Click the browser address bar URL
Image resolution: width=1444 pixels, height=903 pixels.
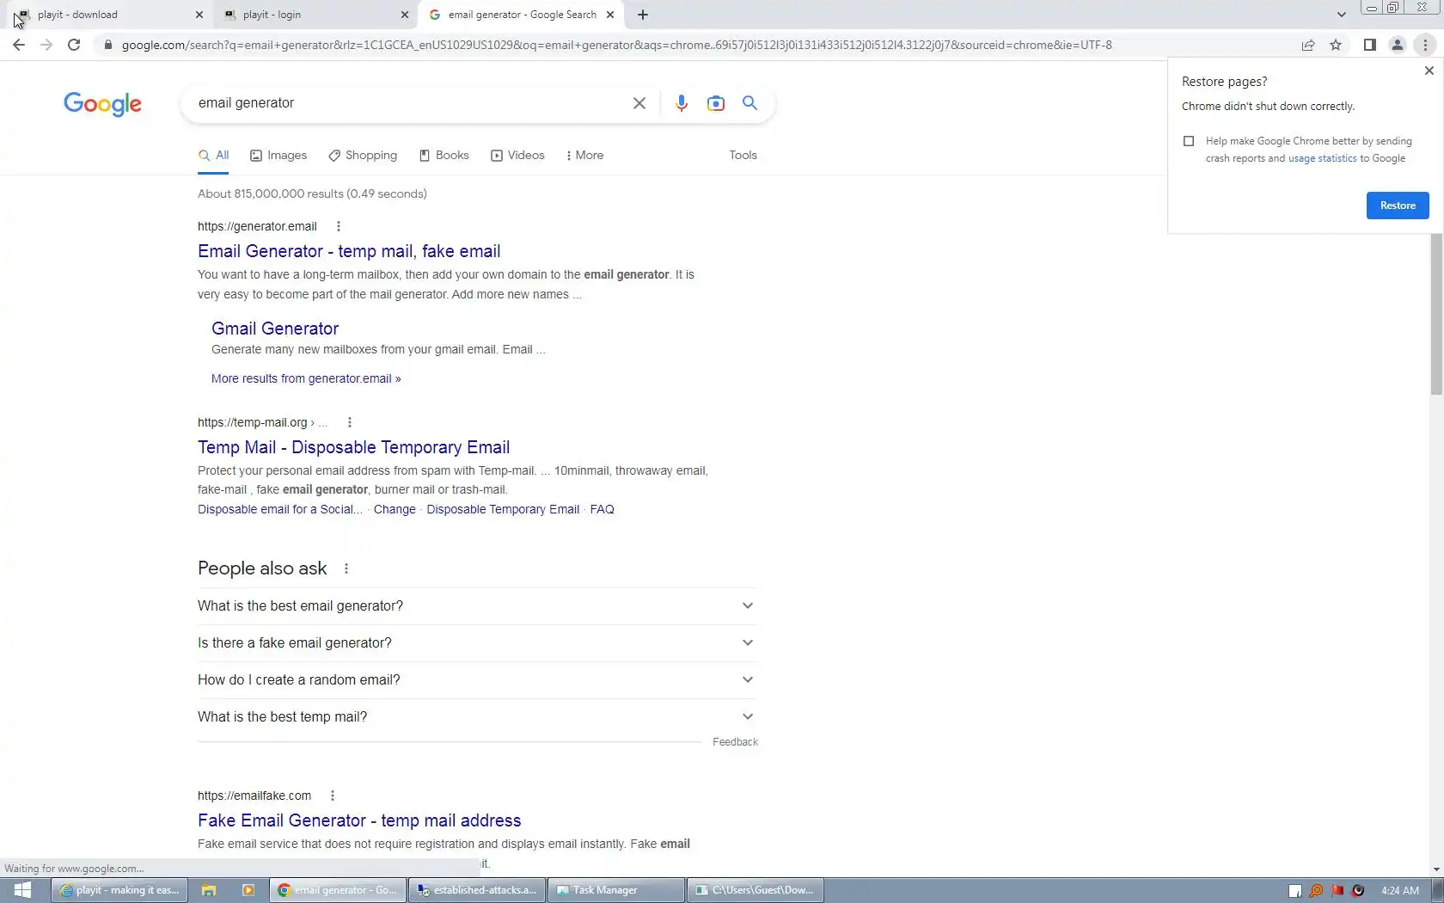(x=616, y=45)
